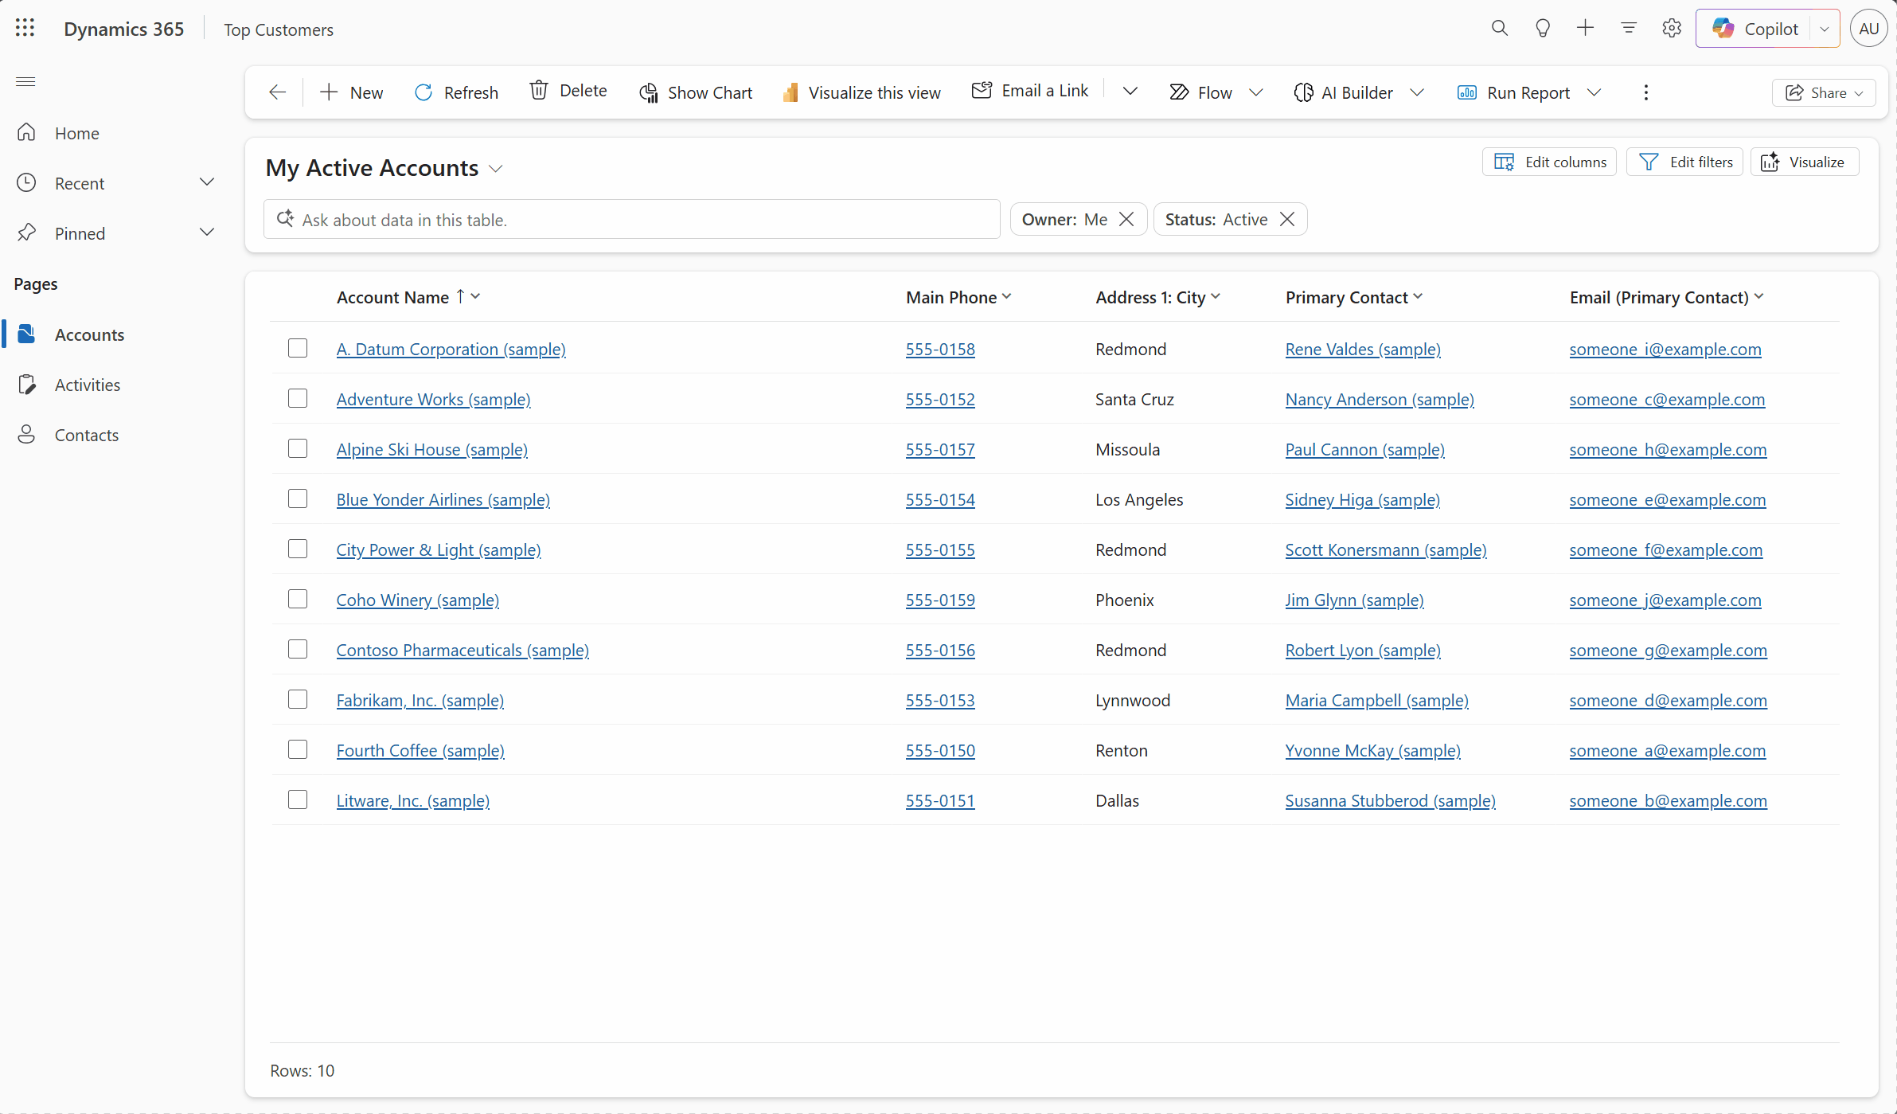1897x1114 pixels.
Task: Click email someone_e@example.com
Action: pos(1668,499)
